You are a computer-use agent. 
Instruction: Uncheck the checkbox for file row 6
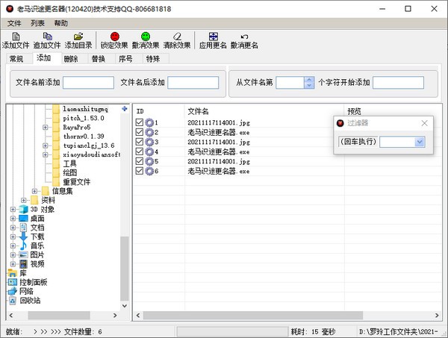click(140, 171)
